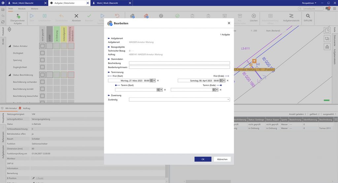Click the Frist (Ende) time spinner
The width and height of the screenshot is (338, 183).
(221, 80)
